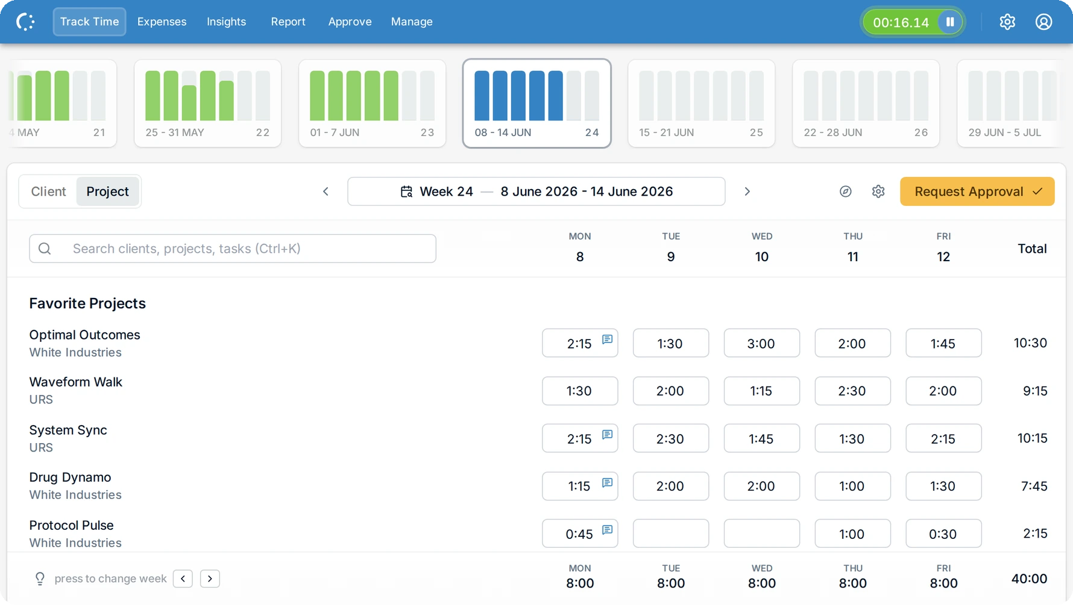Open the Approve tab
This screenshot has height=605, width=1073.
tap(350, 22)
